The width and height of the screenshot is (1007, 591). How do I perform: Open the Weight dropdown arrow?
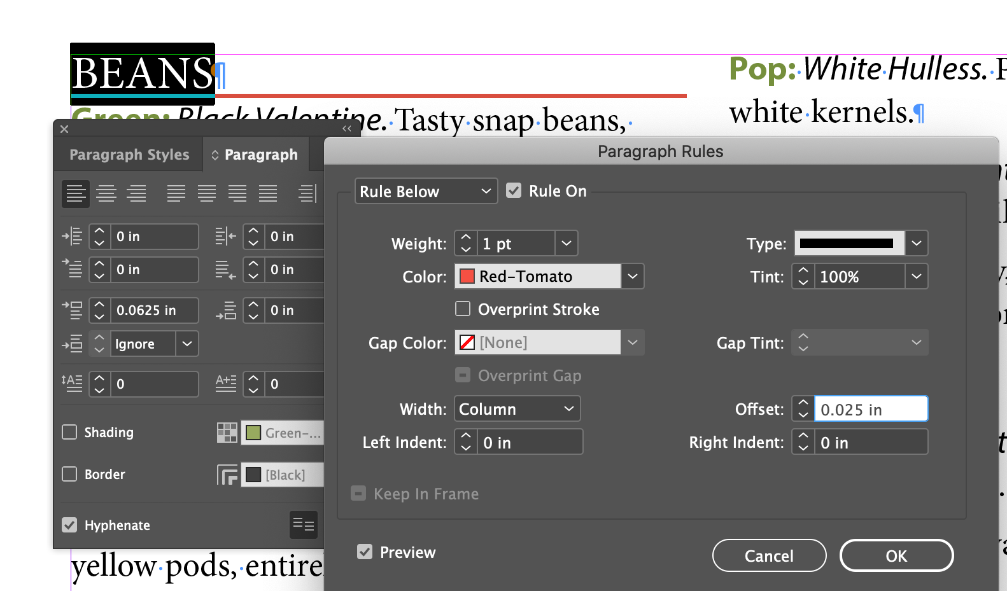(567, 243)
